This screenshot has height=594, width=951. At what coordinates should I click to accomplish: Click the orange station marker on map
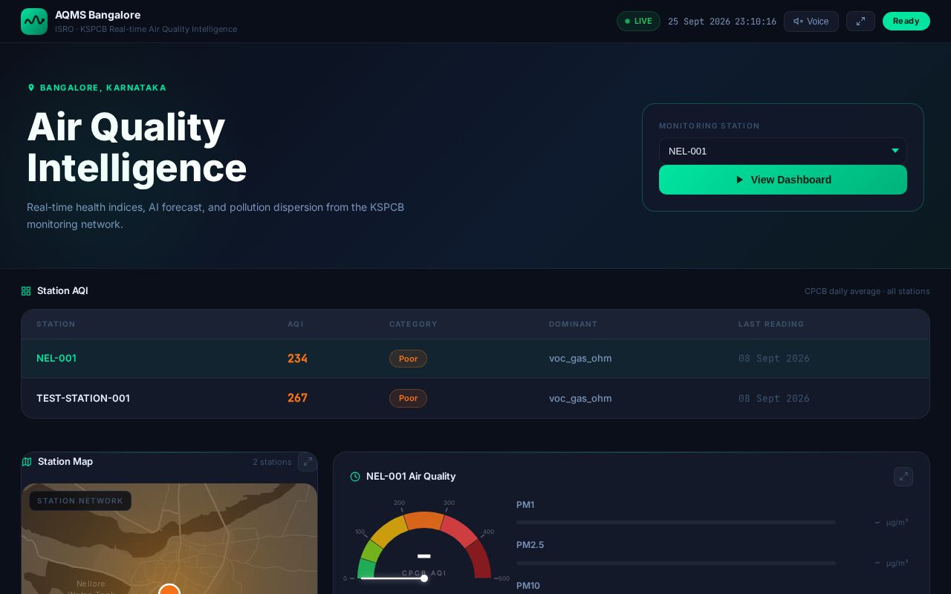(x=169, y=590)
